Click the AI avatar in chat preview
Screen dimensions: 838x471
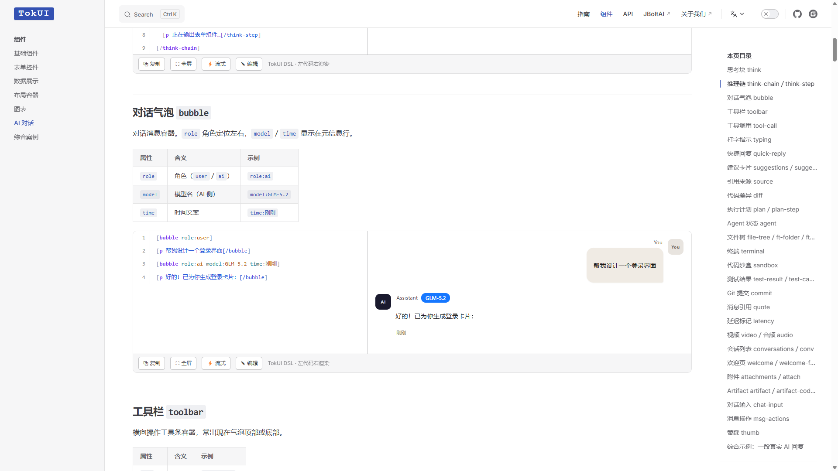coord(383,302)
